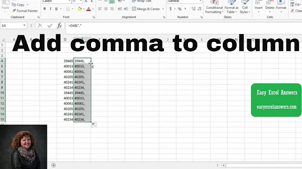Apply Percent Style
The height and width of the screenshot is (169, 302).
coord(180,9)
